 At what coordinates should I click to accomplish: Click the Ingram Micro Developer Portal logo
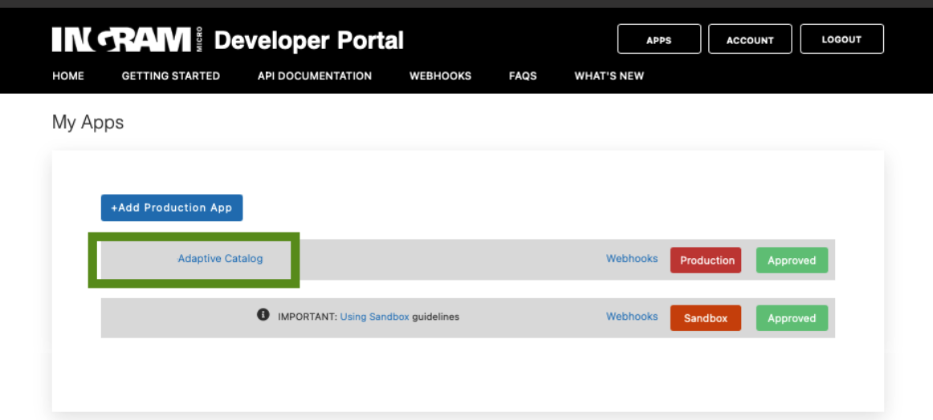[228, 40]
